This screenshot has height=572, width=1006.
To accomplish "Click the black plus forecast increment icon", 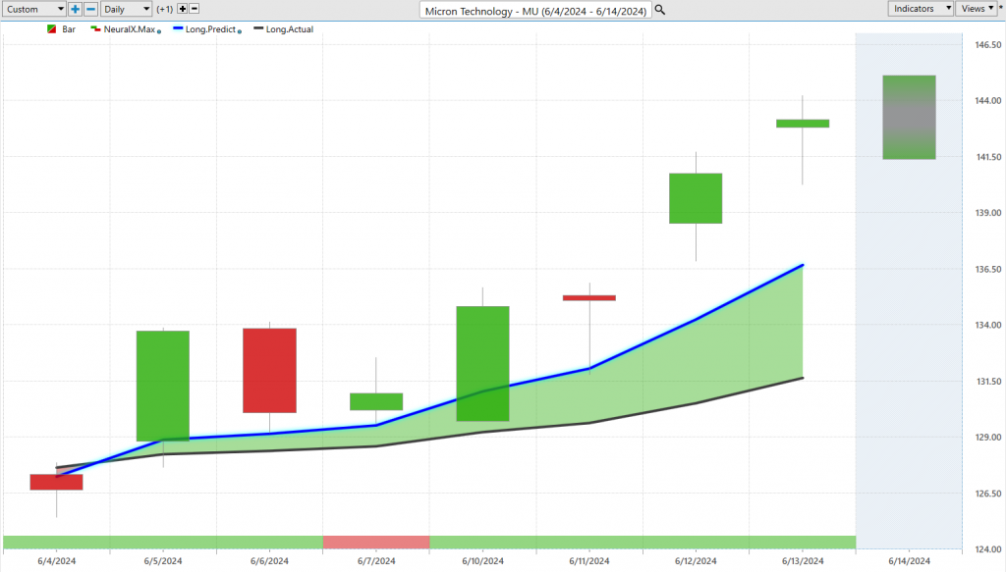I will (182, 9).
